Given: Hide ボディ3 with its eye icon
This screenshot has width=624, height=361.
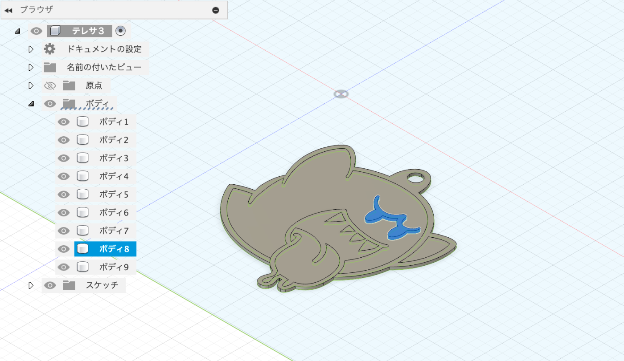Looking at the screenshot, I should click(64, 158).
